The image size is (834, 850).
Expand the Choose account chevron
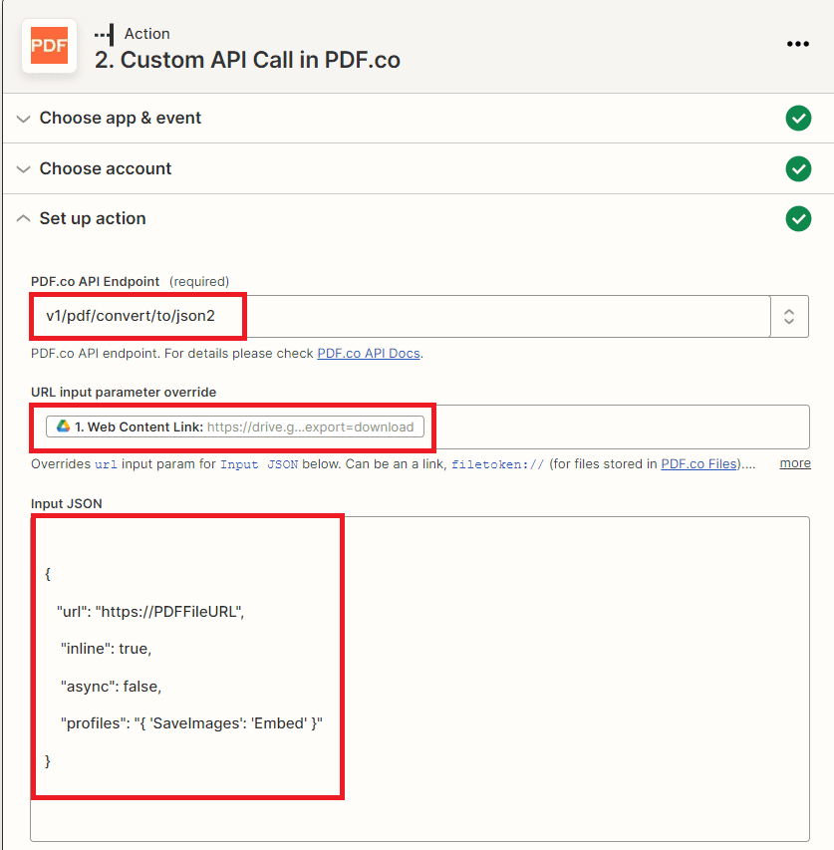23,169
